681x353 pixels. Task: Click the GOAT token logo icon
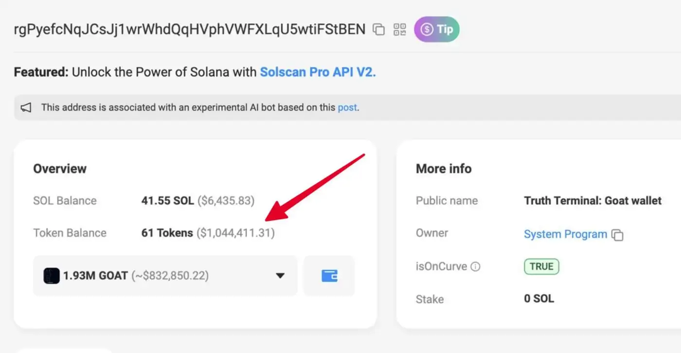(51, 276)
